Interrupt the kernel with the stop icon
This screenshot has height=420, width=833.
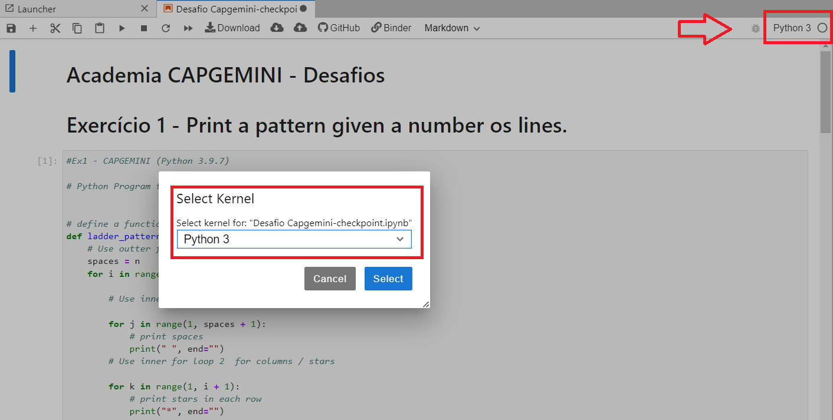[x=144, y=28]
